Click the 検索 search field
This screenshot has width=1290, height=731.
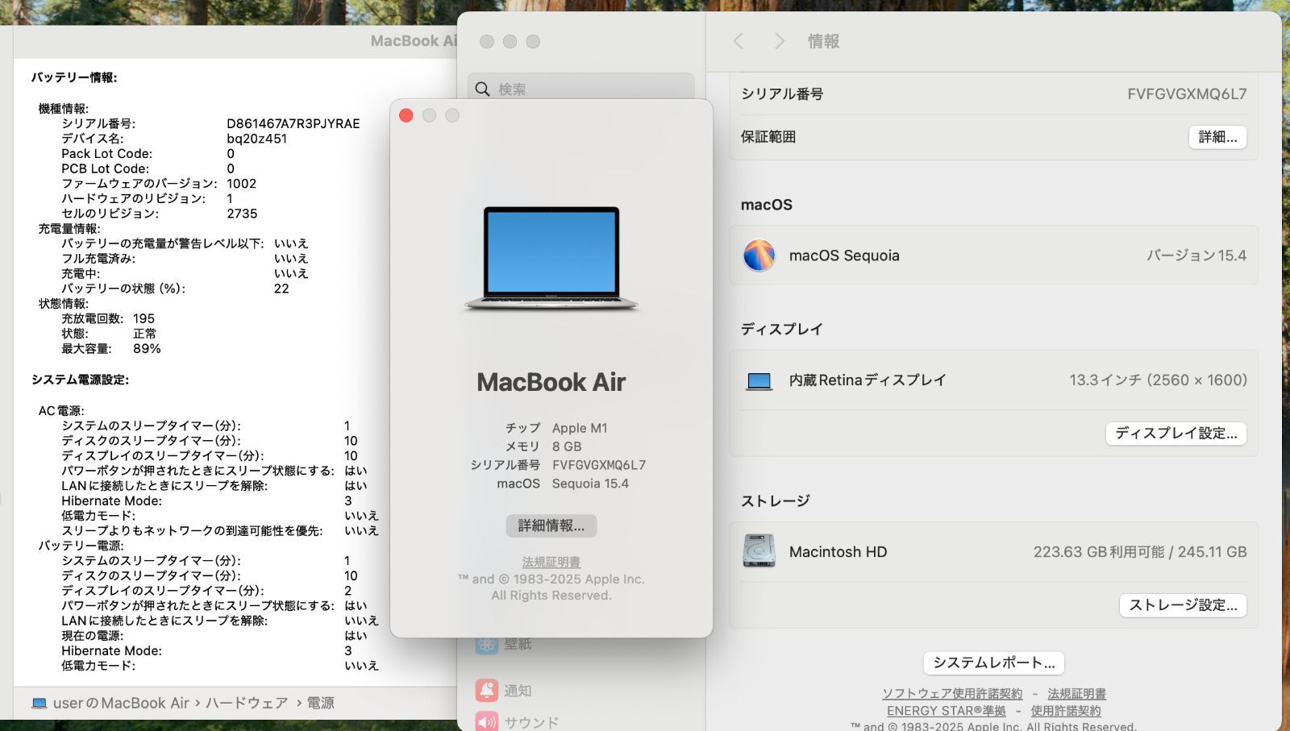tap(580, 89)
